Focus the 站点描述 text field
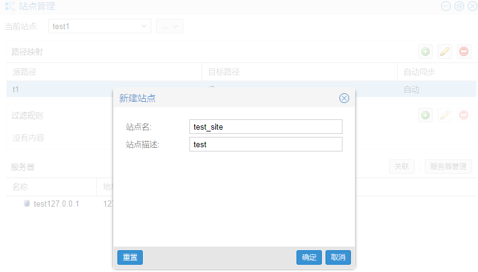This screenshot has height=272, width=478. point(266,145)
